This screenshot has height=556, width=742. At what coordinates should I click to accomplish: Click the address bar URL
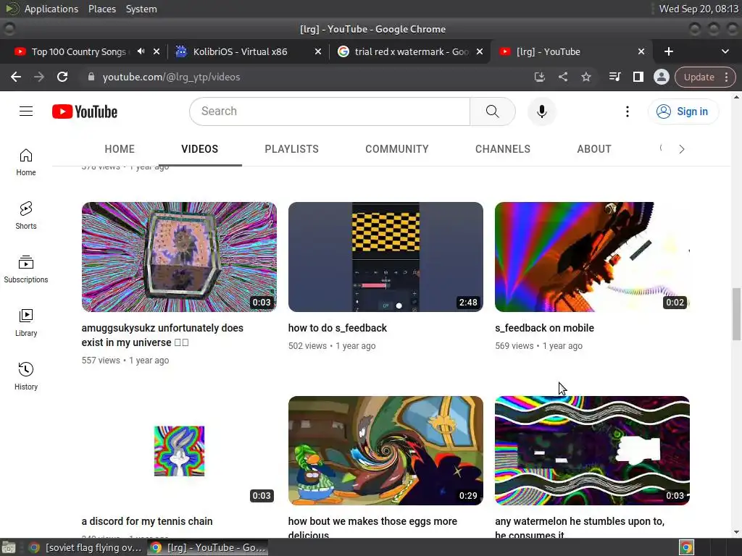click(x=171, y=77)
